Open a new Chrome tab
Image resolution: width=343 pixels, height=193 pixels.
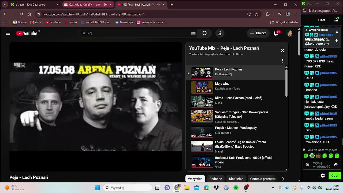pos(172,5)
